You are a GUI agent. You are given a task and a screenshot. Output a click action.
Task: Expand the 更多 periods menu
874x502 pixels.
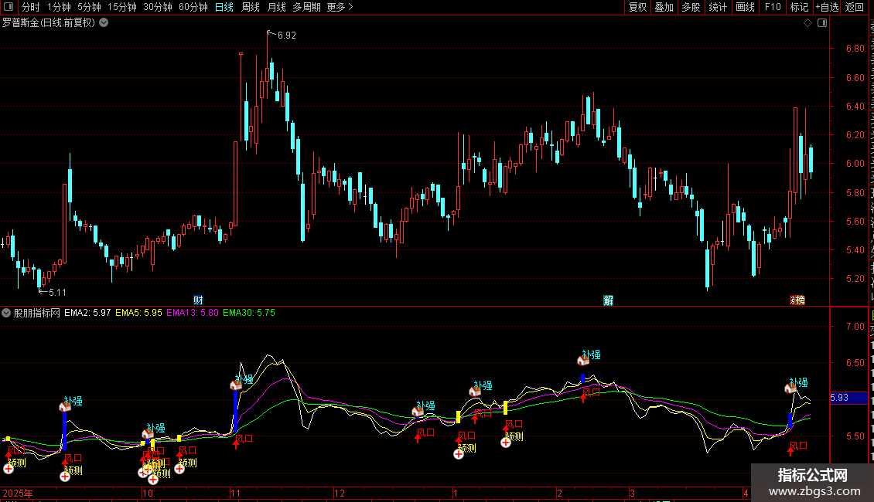tap(340, 7)
